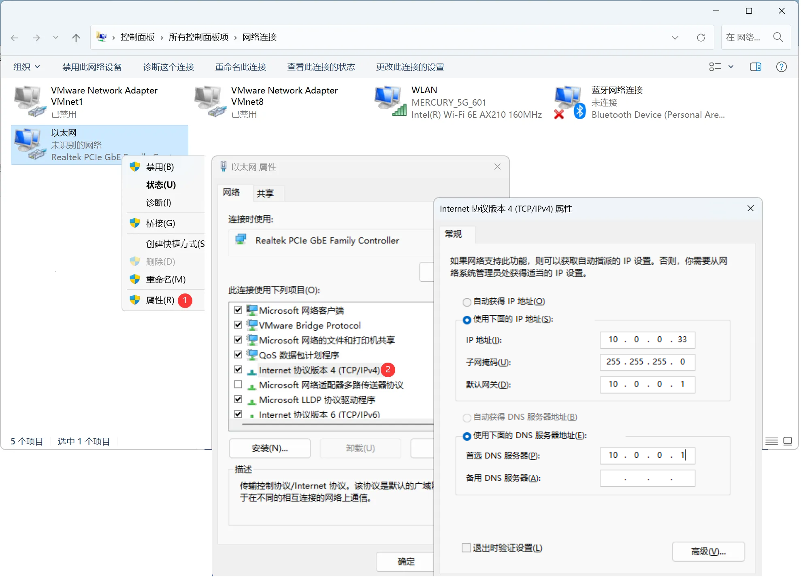801x582 pixels.
Task: Select 使用下面的 DNS 服务器地址 radio button
Action: pos(467,436)
